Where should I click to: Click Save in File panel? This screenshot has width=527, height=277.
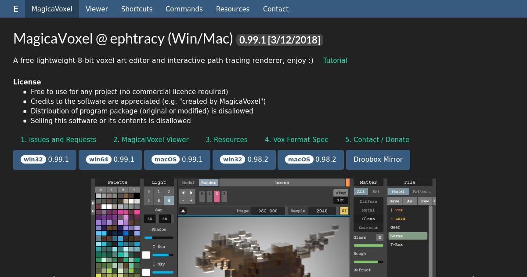[x=394, y=201]
